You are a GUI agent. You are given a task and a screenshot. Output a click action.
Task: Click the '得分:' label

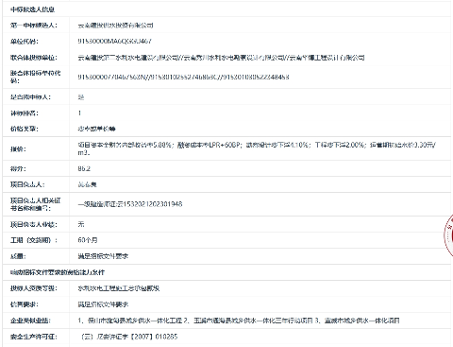click(x=18, y=169)
